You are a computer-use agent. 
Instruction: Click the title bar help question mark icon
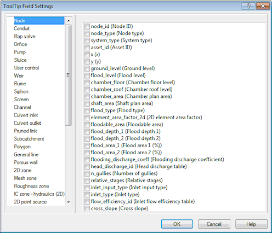pos(248,6)
